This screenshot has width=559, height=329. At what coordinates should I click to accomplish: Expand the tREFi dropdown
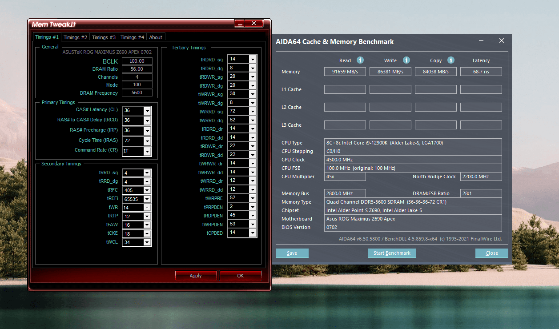coord(147,199)
